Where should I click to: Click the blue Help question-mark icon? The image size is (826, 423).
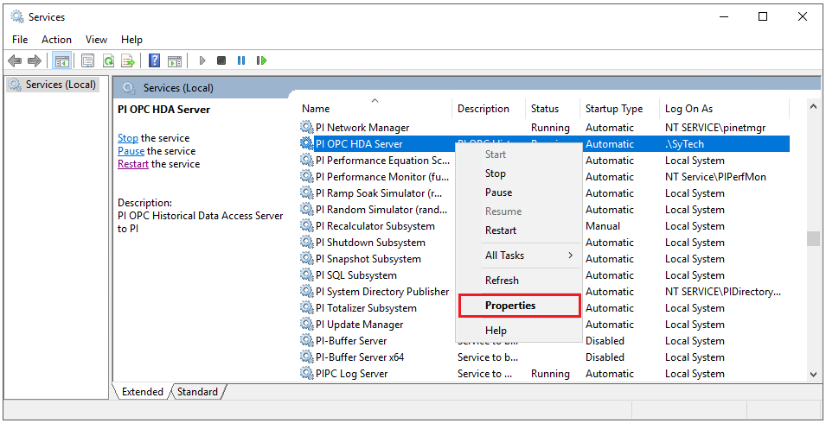(x=154, y=61)
